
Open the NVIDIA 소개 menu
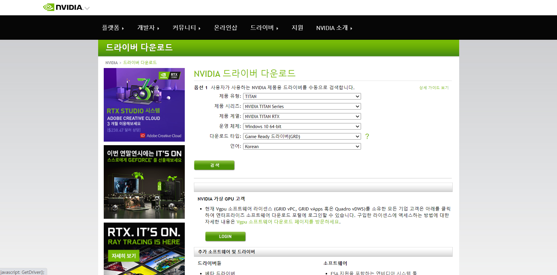334,28
